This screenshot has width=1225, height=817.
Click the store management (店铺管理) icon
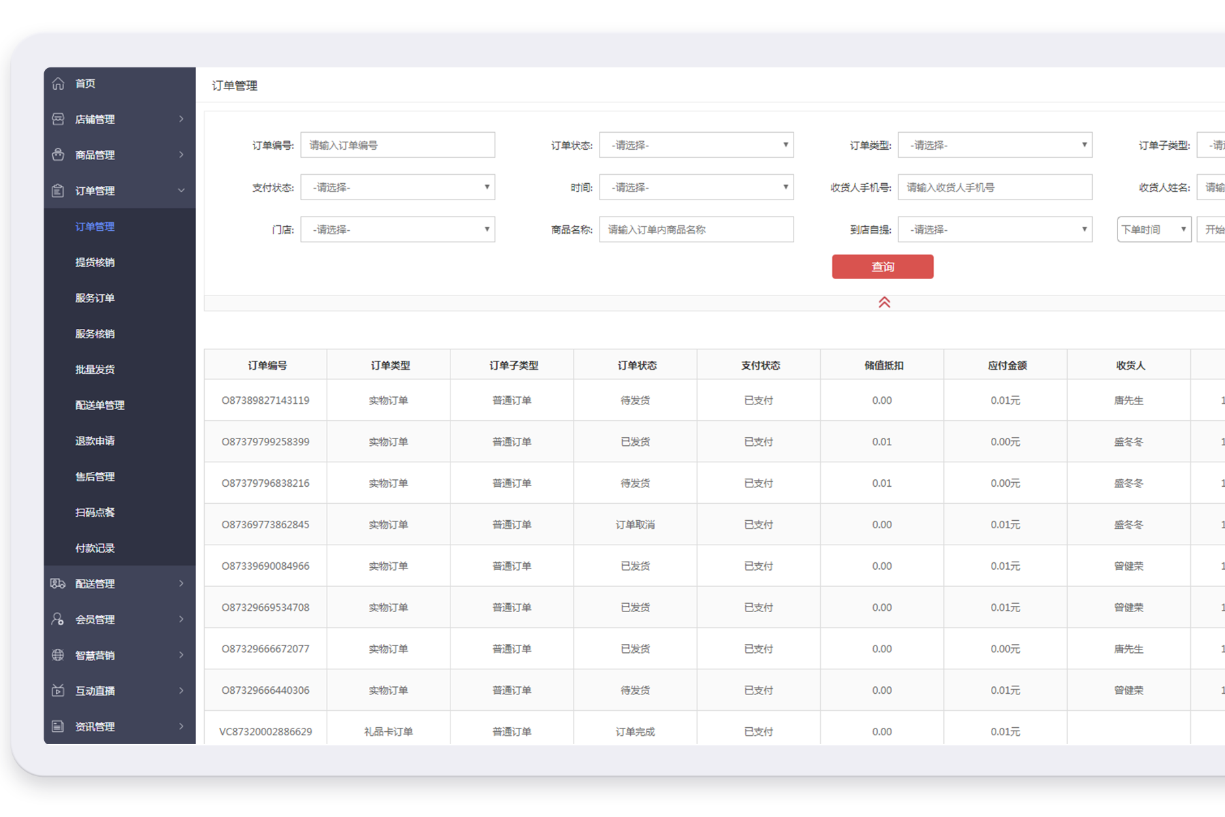pos(59,119)
